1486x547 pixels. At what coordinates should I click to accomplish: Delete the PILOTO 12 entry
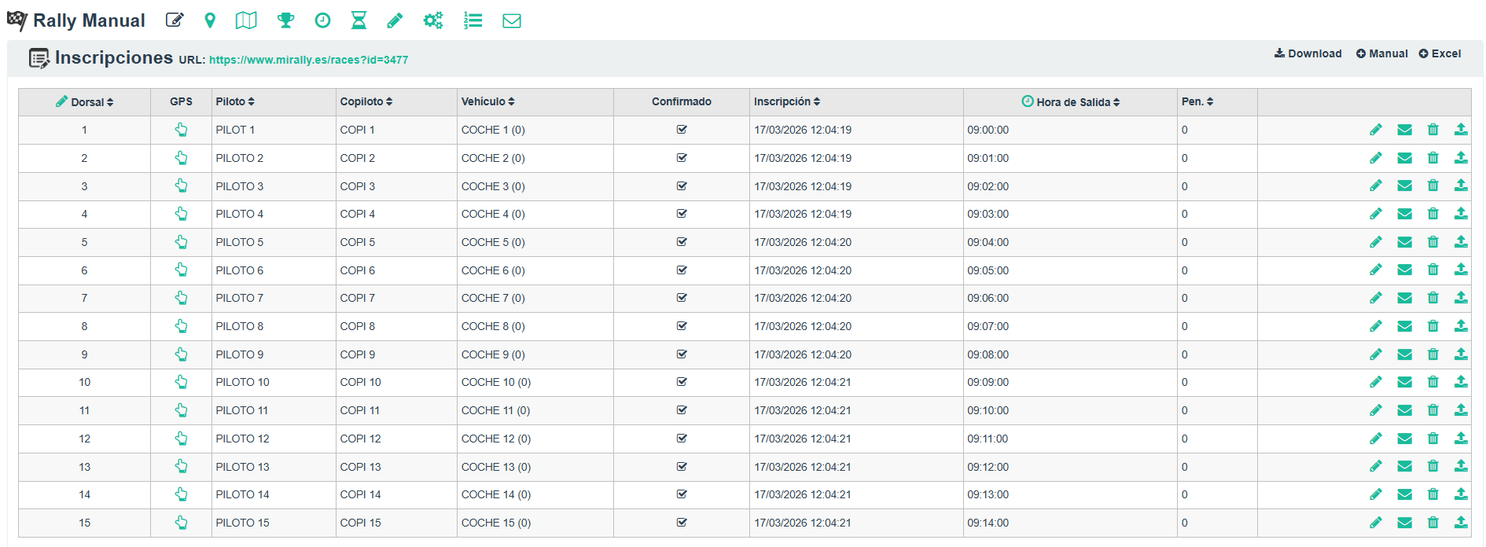pos(1433,439)
